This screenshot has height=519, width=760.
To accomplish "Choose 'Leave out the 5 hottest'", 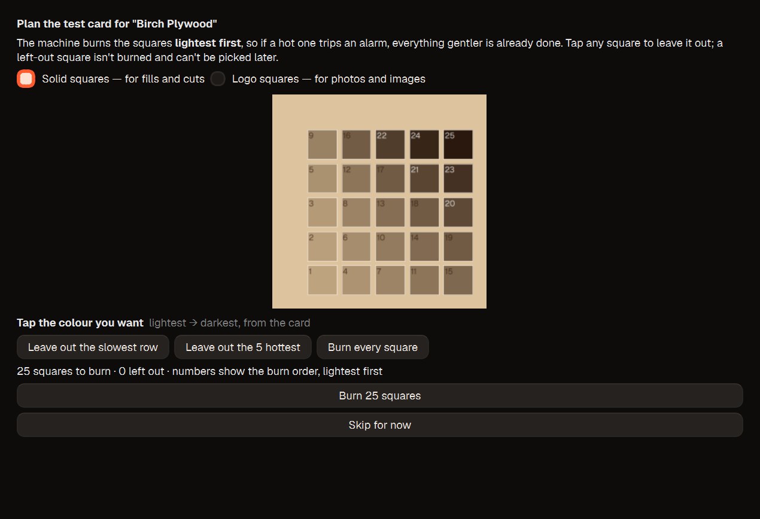I will 243,347.
